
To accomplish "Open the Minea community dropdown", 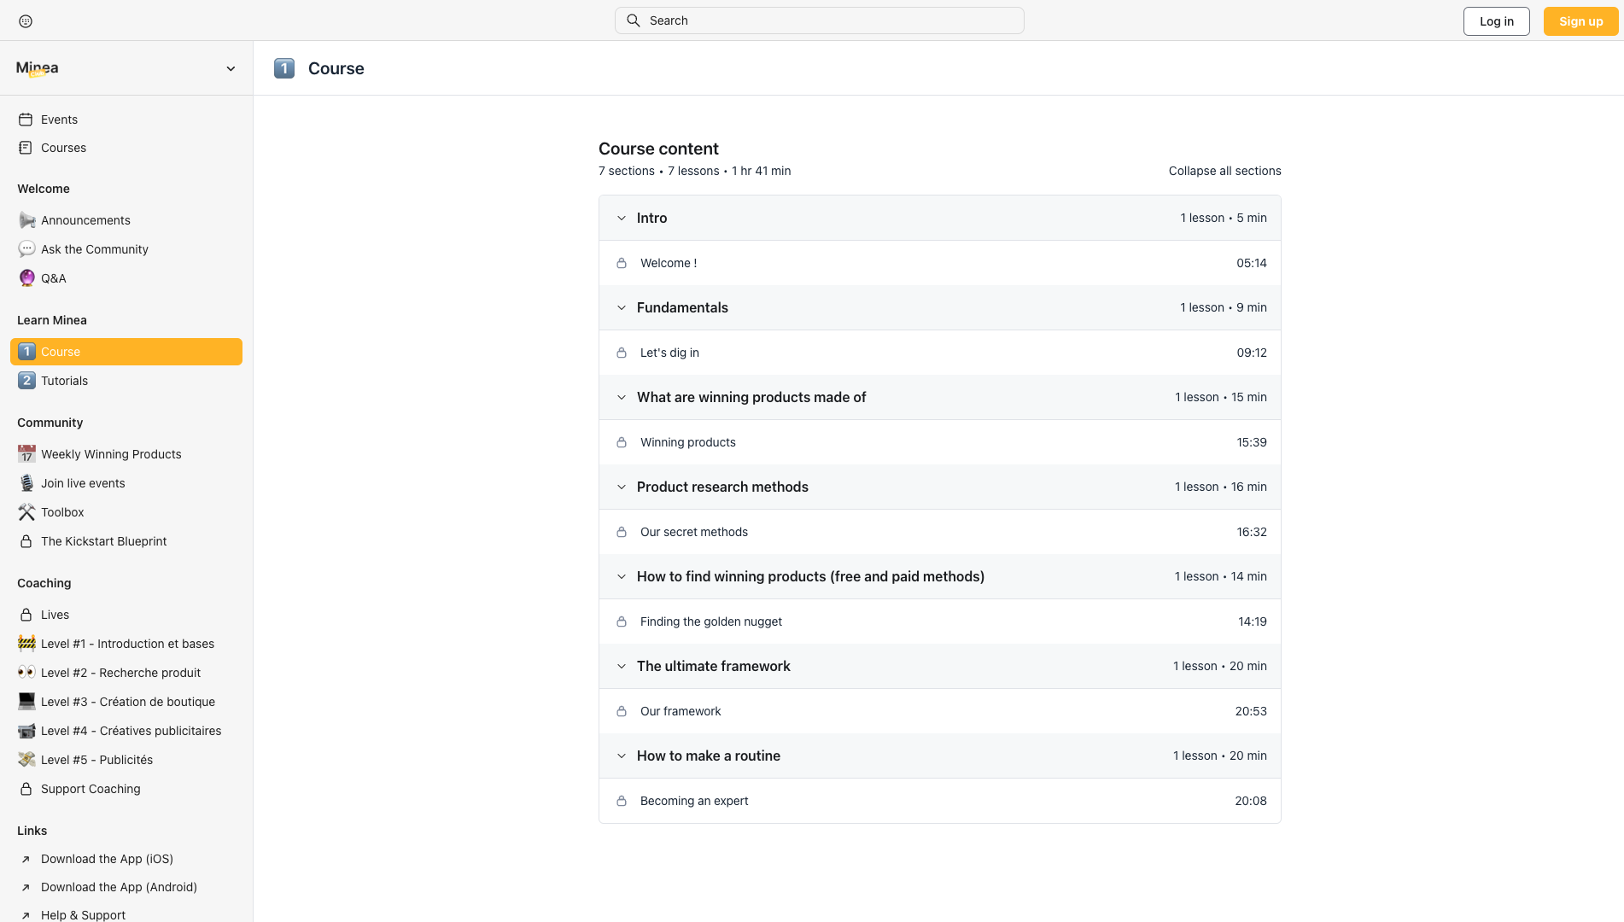I will (x=231, y=68).
